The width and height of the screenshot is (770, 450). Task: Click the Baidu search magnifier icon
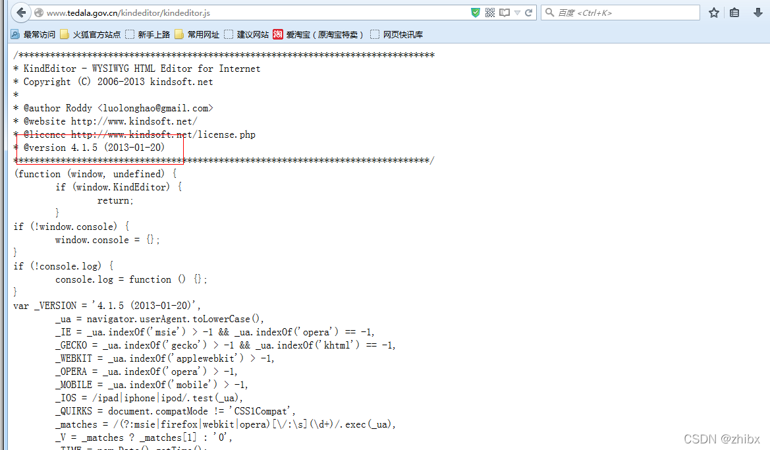click(549, 13)
